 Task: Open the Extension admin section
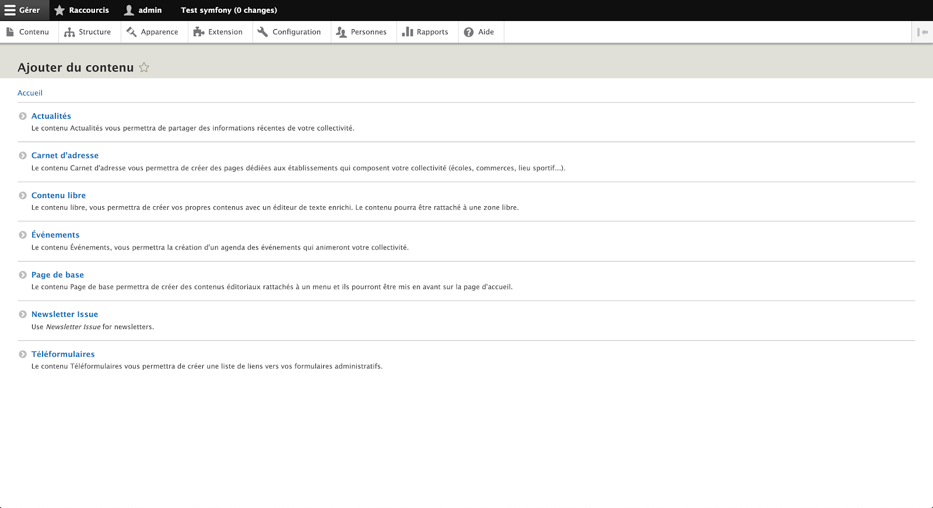(226, 32)
